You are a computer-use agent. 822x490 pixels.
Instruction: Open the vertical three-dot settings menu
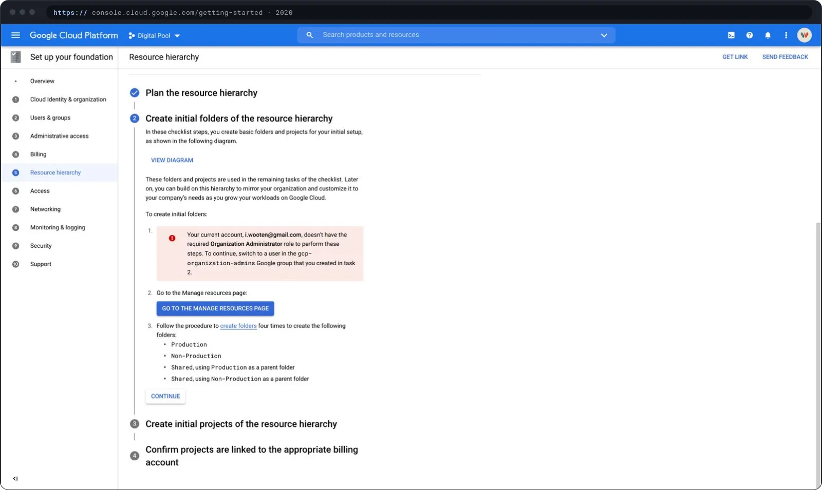click(x=786, y=35)
